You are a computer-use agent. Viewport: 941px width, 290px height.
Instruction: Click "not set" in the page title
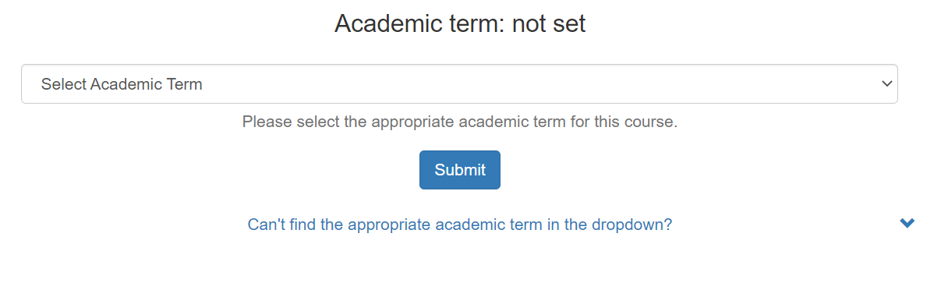[x=549, y=23]
